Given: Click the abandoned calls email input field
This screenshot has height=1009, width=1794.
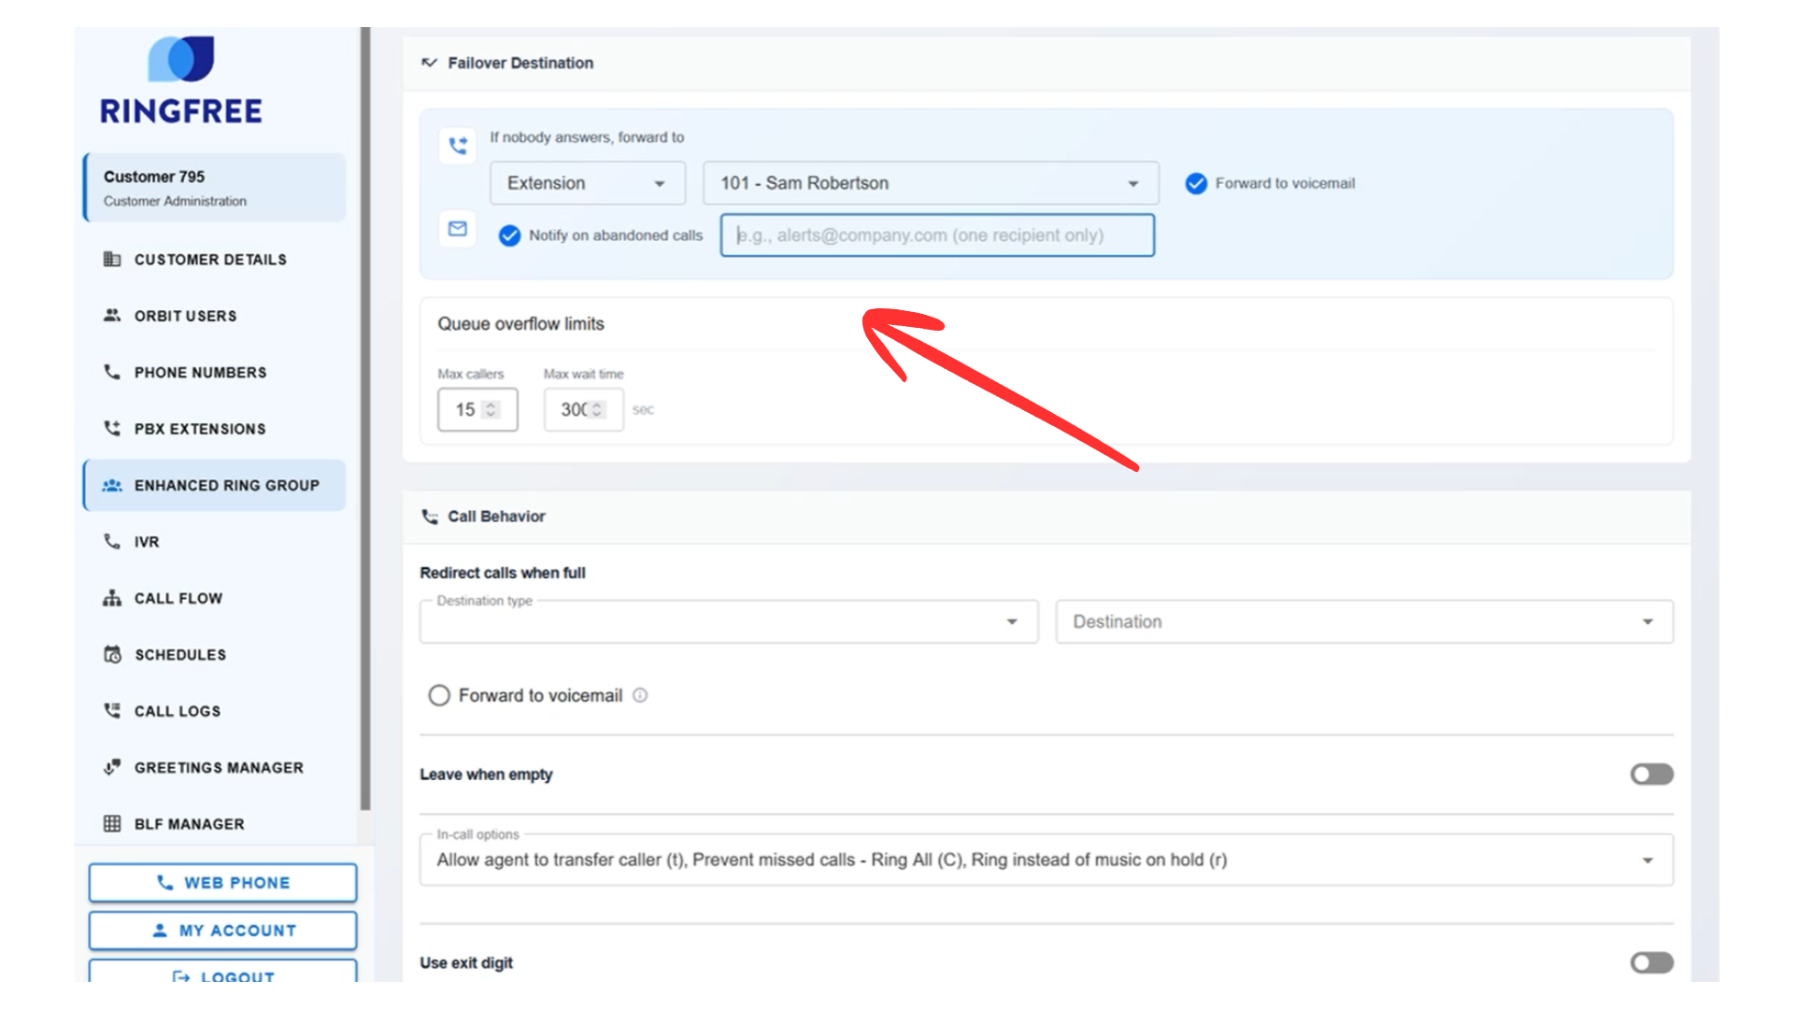Looking at the screenshot, I should pyautogui.click(x=936, y=235).
